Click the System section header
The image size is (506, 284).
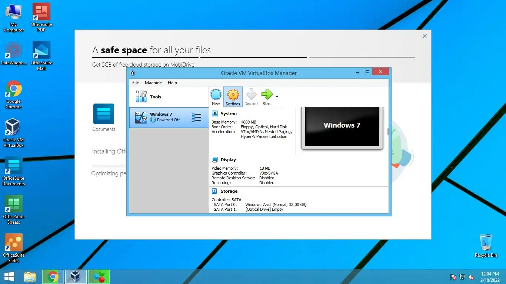click(x=229, y=114)
